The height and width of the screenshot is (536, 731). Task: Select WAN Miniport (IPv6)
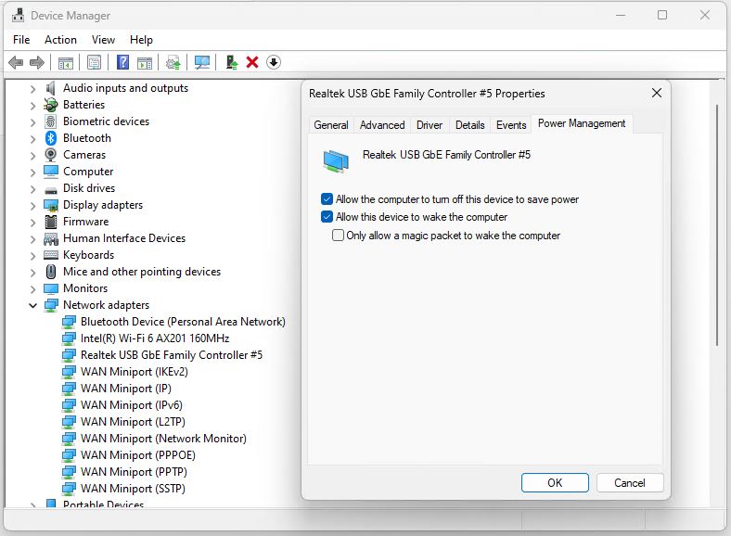click(132, 405)
